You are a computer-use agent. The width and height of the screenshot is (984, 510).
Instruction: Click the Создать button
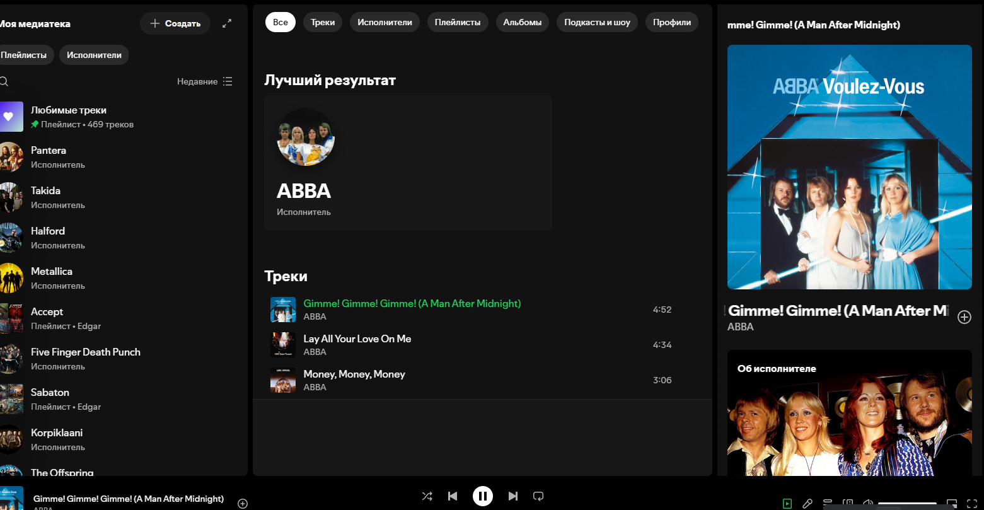[x=175, y=23]
